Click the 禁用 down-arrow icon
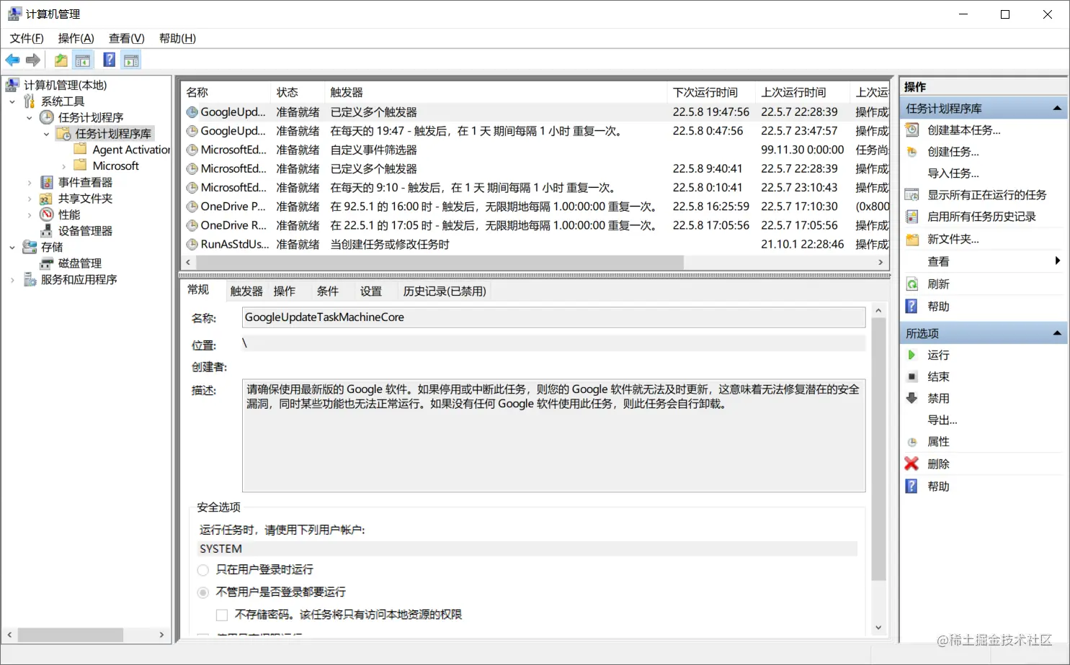The width and height of the screenshot is (1070, 665). point(912,398)
